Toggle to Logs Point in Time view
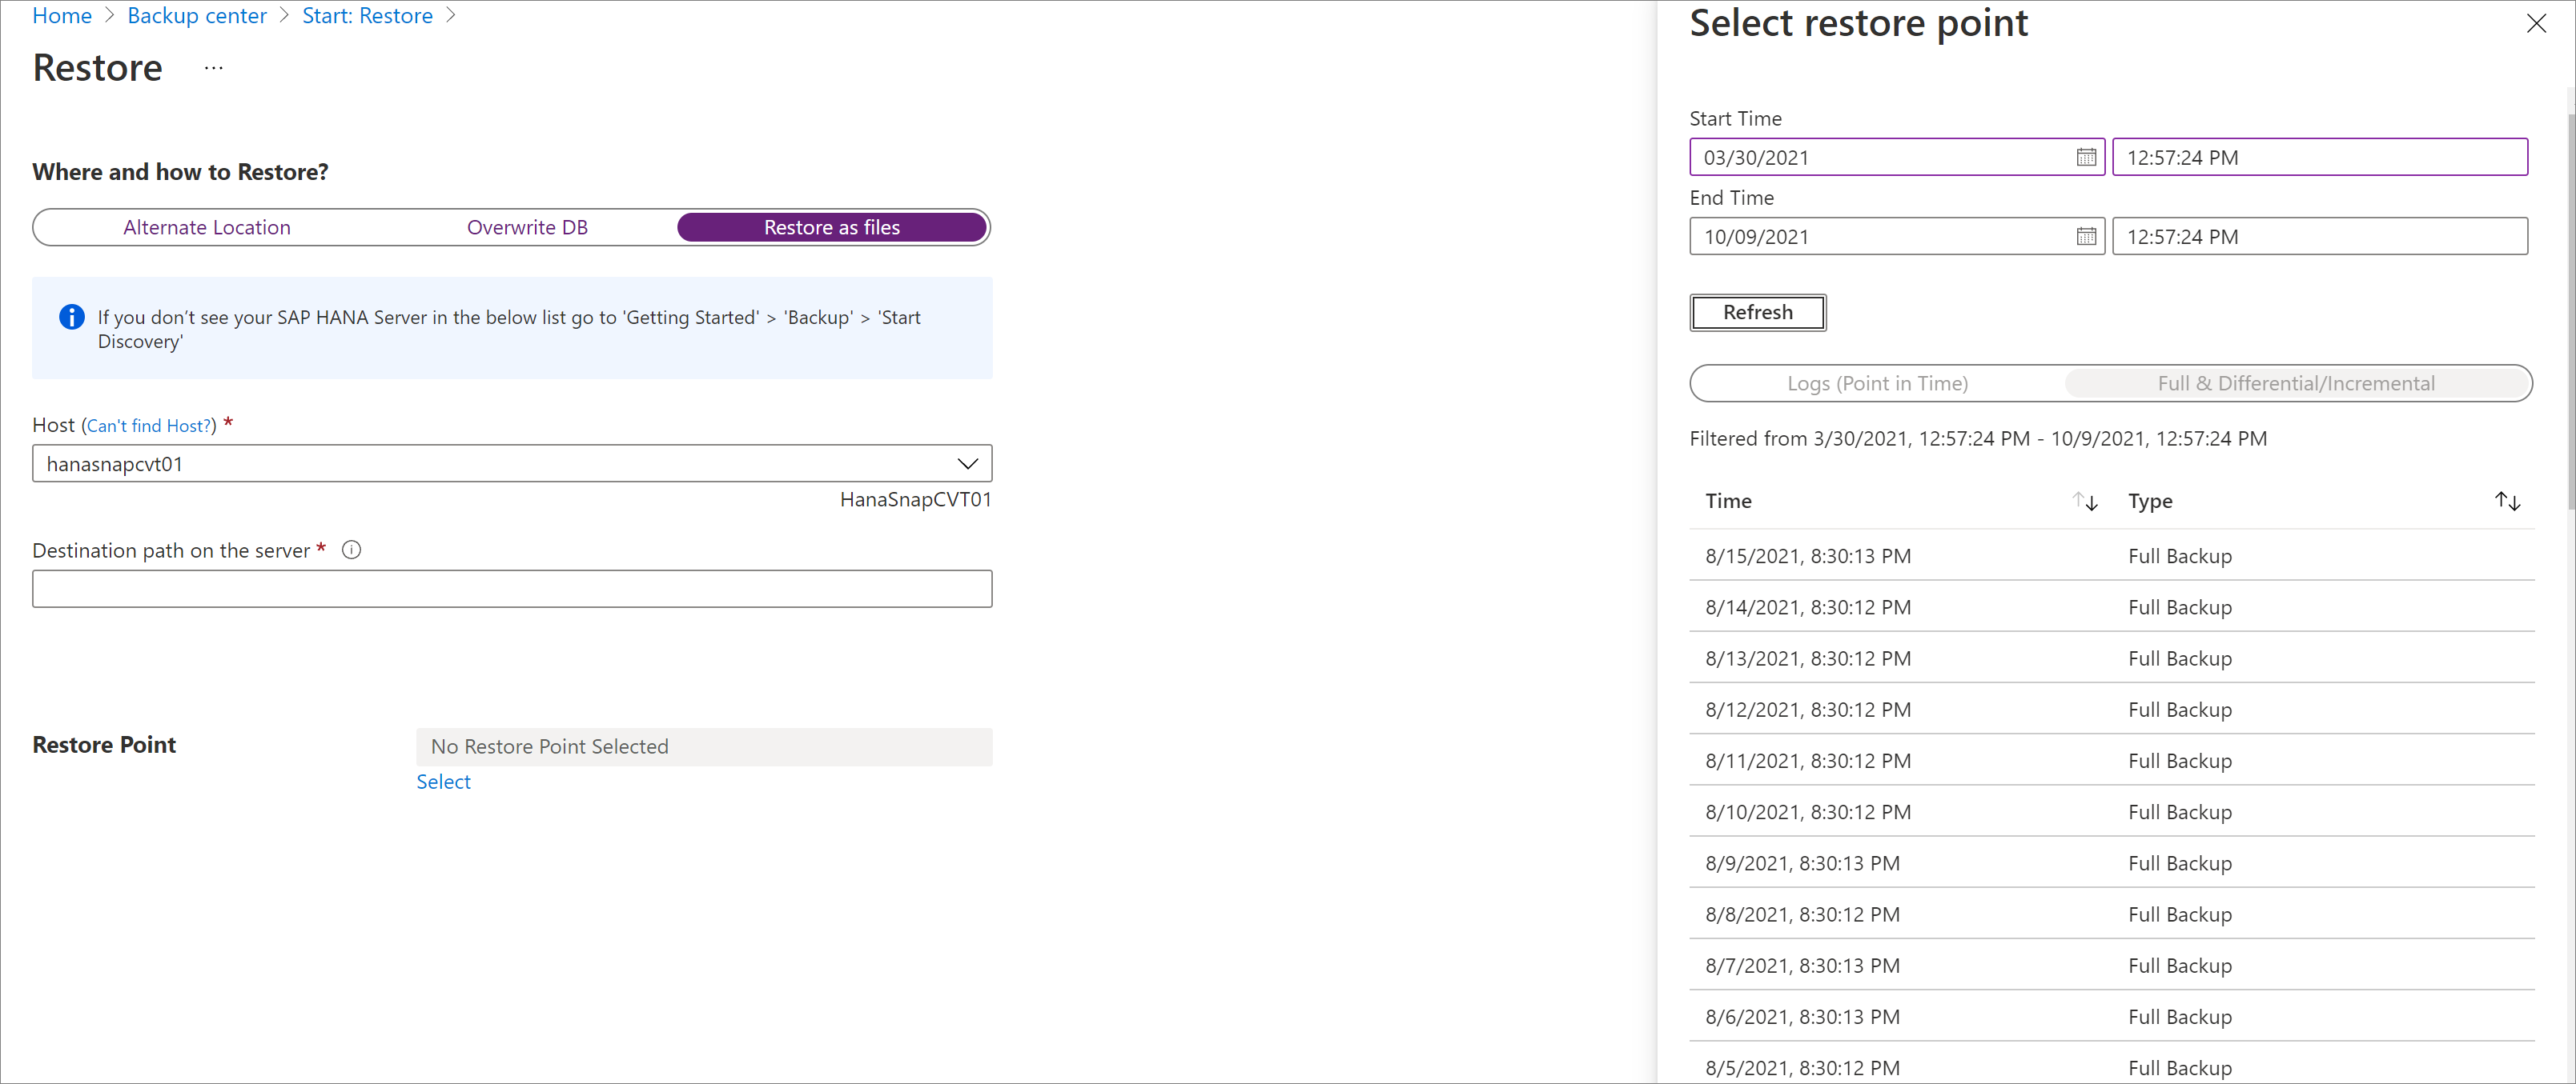 coord(1878,382)
